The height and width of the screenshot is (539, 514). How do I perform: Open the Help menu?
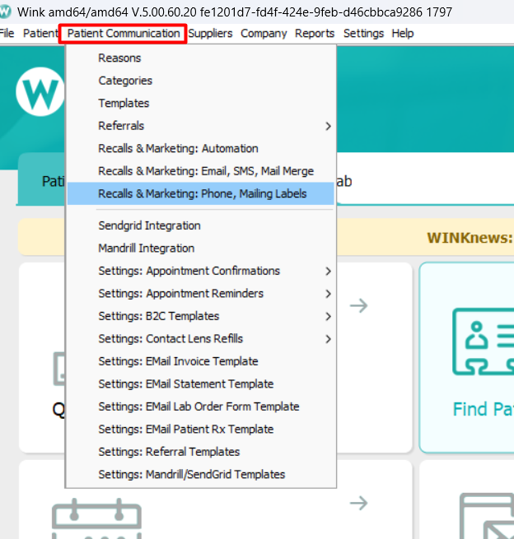403,34
